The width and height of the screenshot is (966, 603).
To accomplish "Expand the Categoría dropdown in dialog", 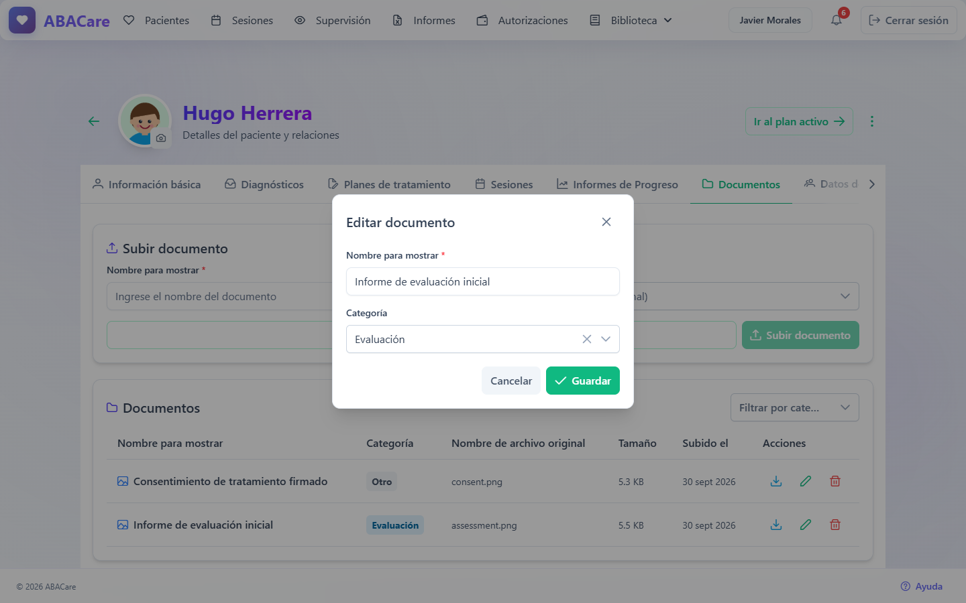I will point(606,339).
